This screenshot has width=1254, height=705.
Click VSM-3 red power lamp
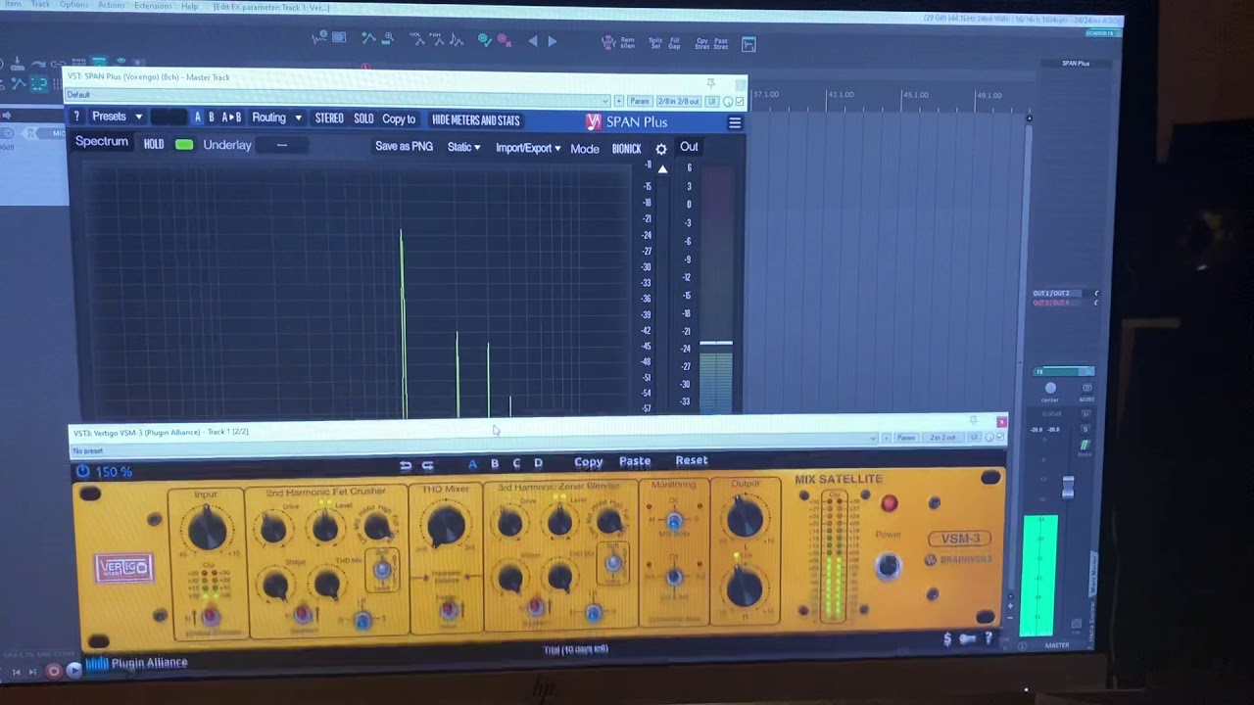pyautogui.click(x=889, y=503)
